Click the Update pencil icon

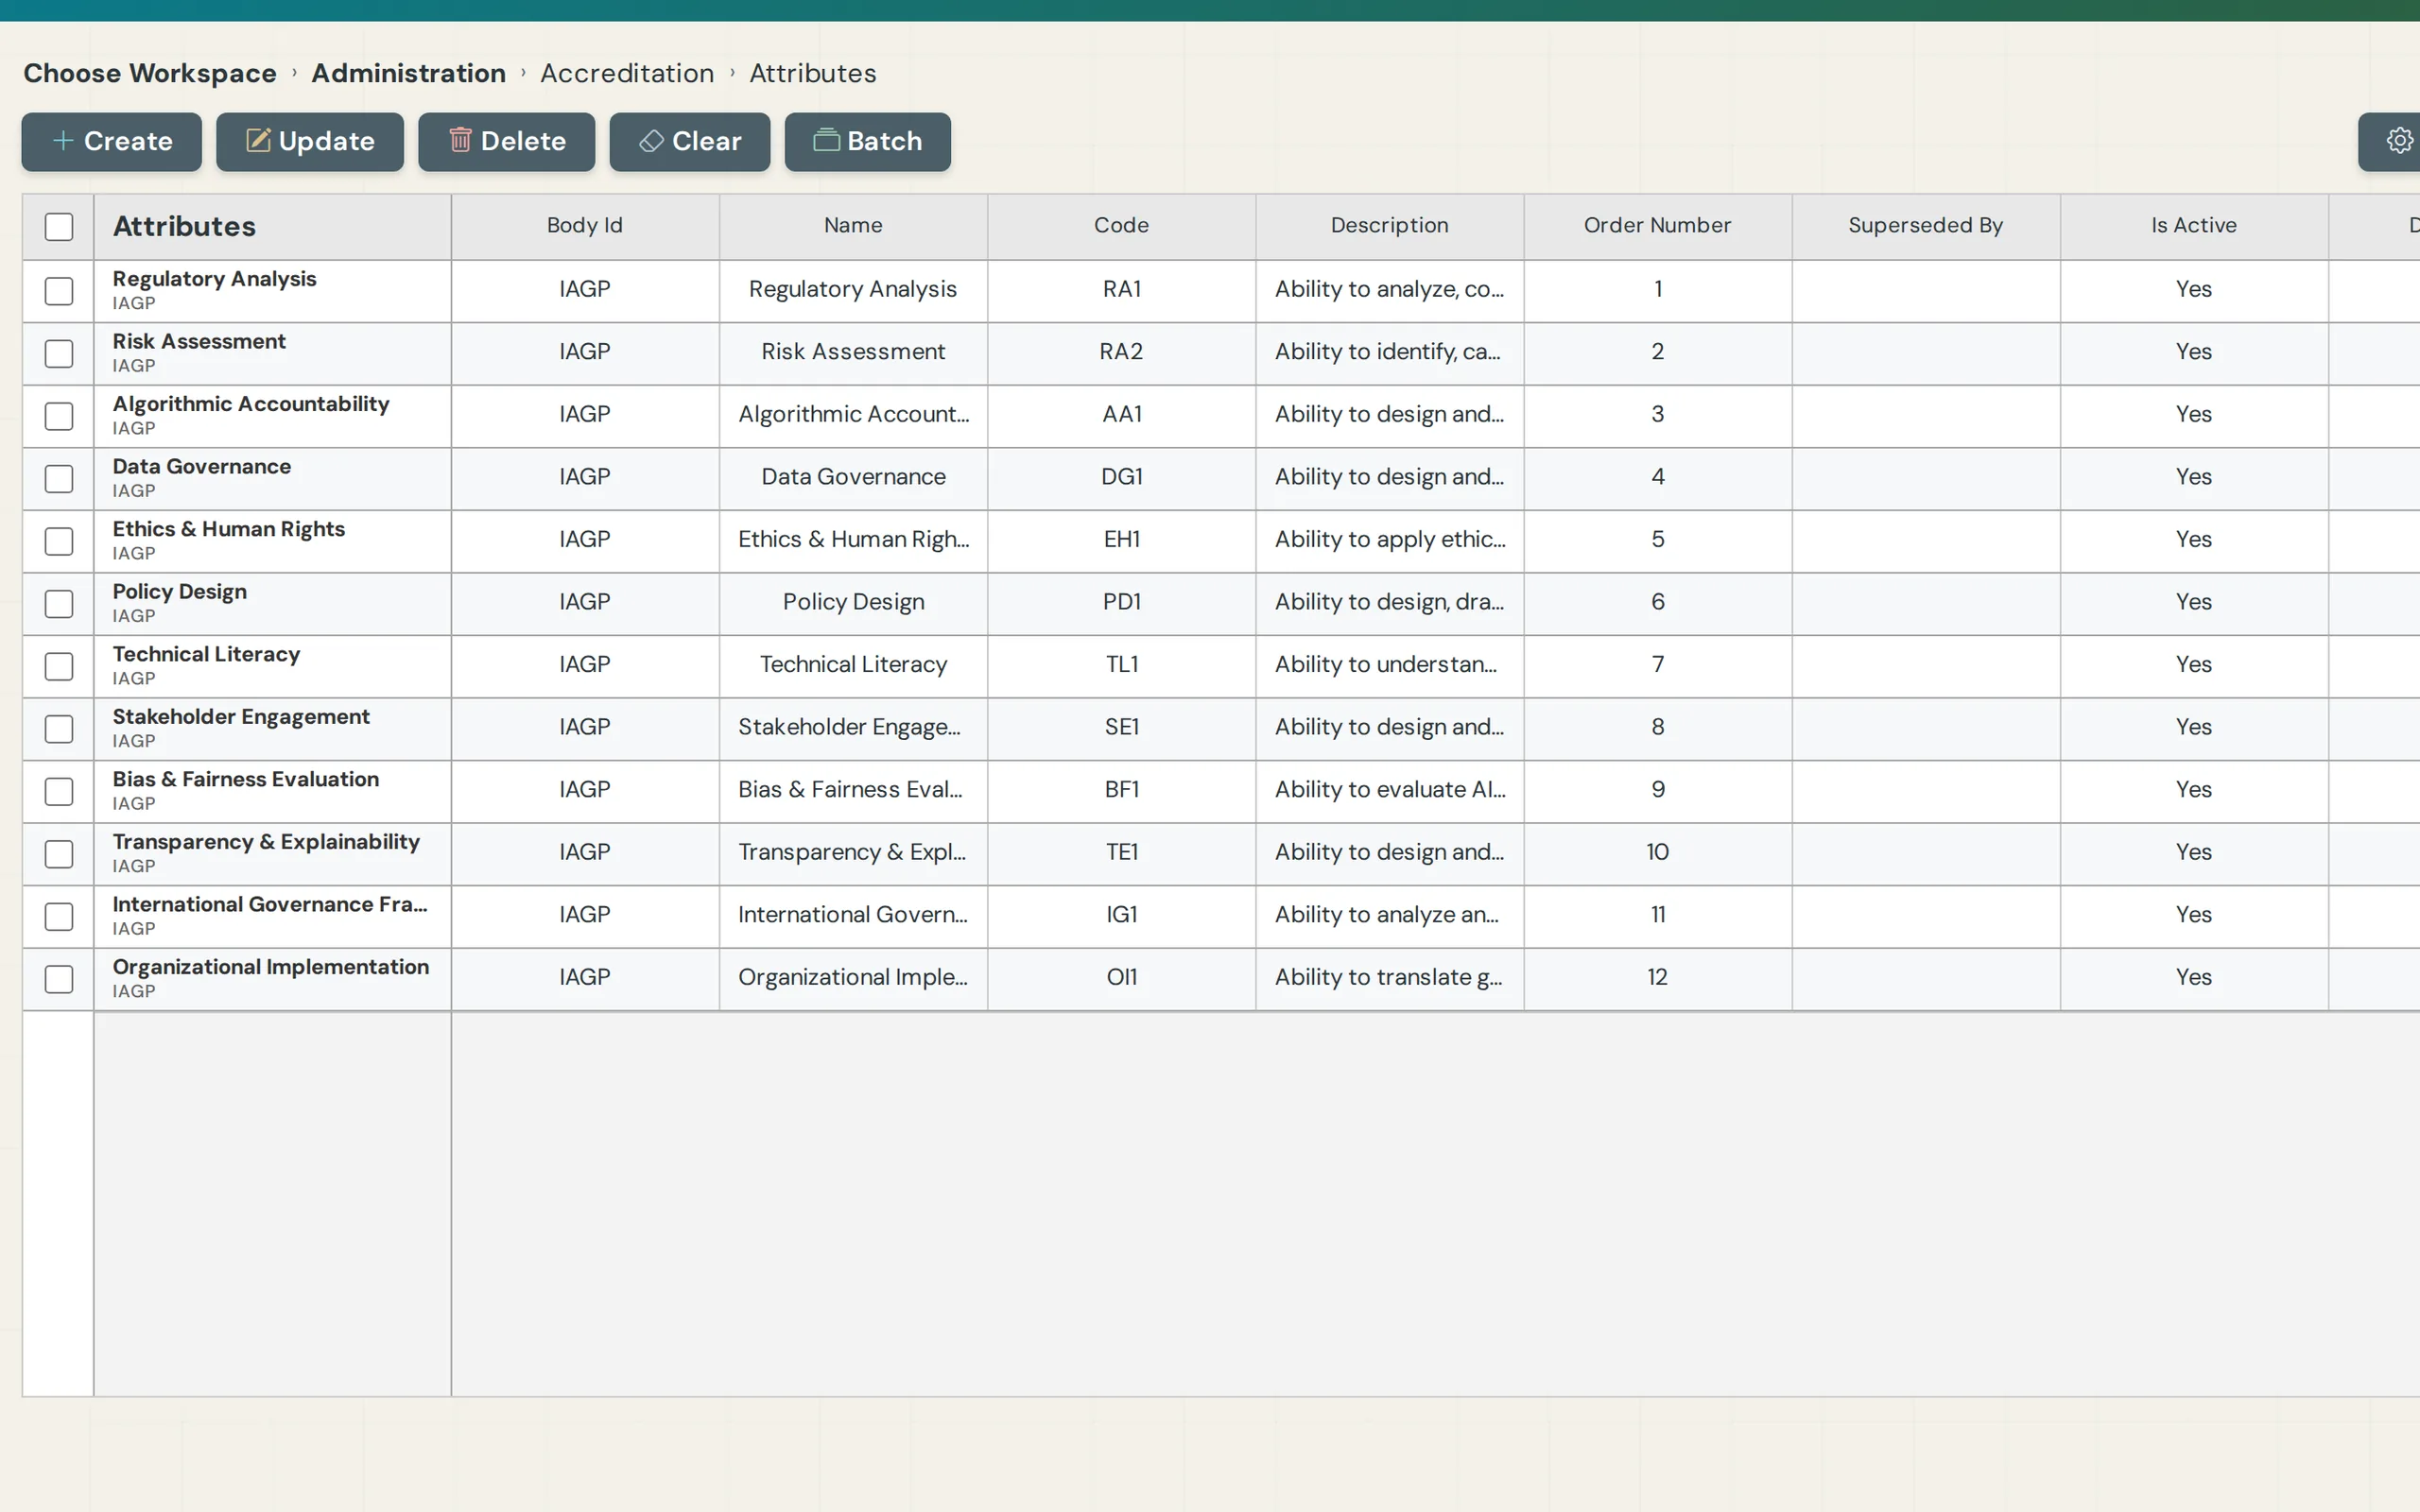[x=258, y=141]
